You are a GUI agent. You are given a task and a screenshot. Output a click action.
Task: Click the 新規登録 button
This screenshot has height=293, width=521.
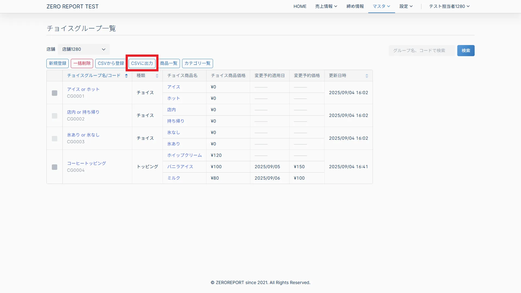click(58, 63)
